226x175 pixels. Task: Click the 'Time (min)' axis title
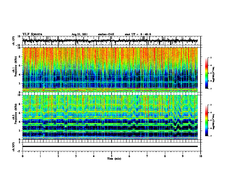[x=114, y=159]
